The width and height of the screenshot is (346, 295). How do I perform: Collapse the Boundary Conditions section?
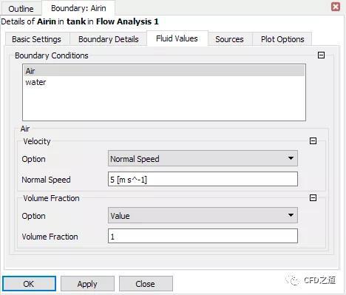click(x=321, y=55)
